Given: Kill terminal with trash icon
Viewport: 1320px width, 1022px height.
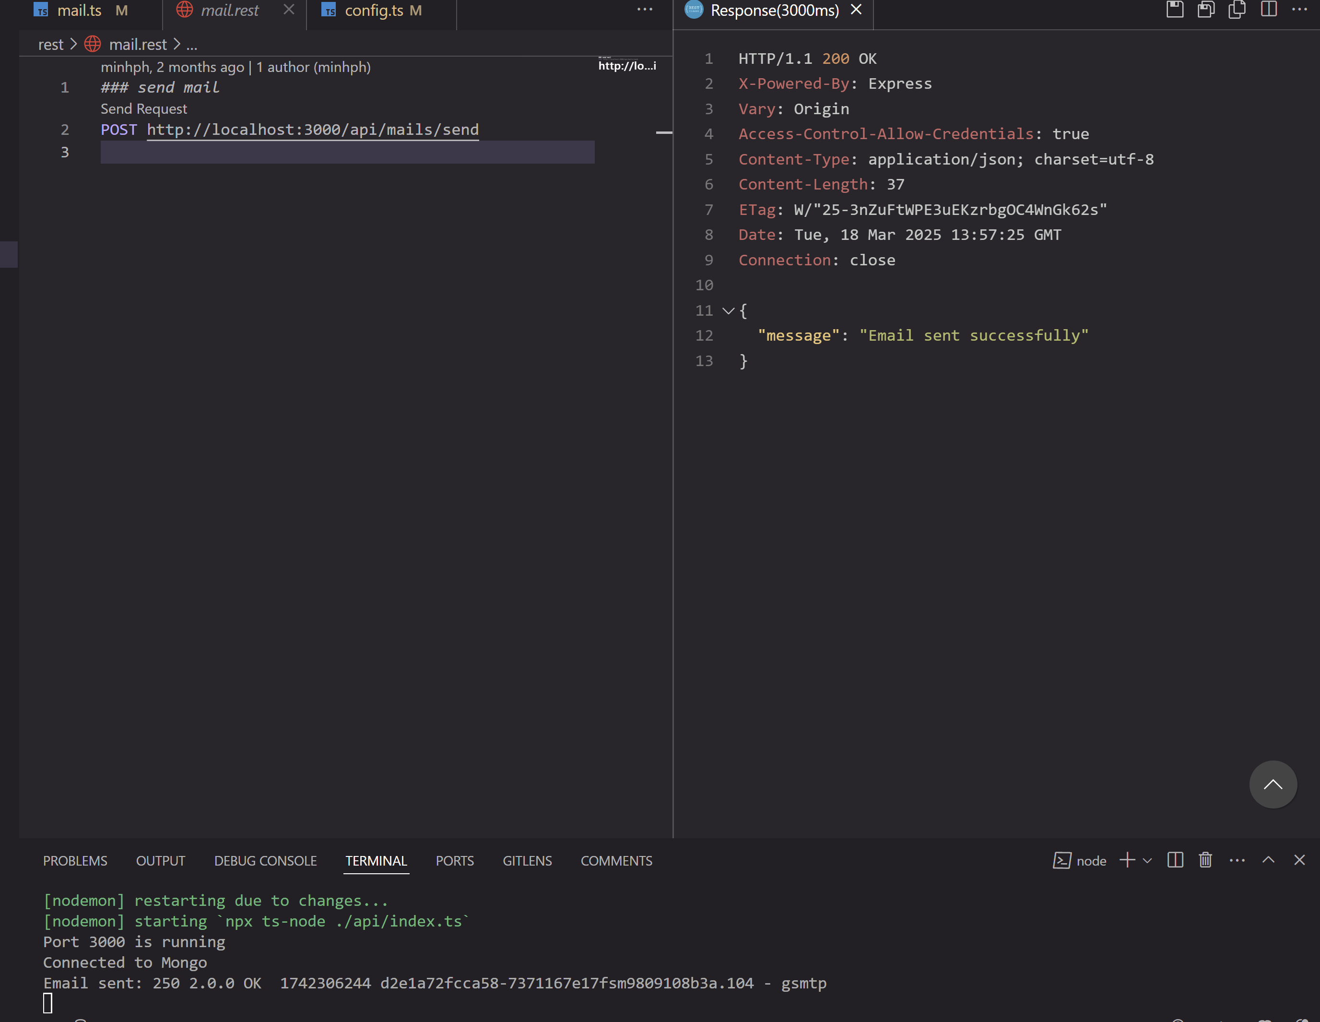Looking at the screenshot, I should pyautogui.click(x=1205, y=860).
